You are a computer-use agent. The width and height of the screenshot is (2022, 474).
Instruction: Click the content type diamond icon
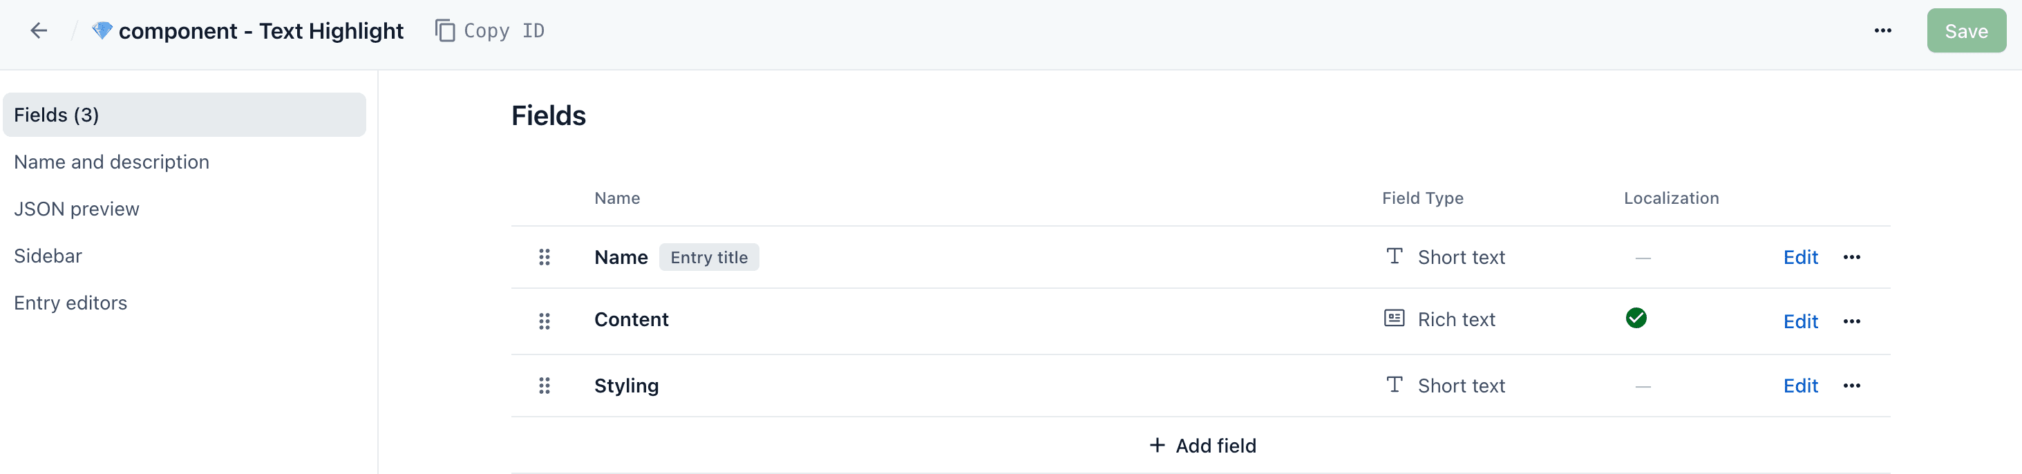click(102, 30)
